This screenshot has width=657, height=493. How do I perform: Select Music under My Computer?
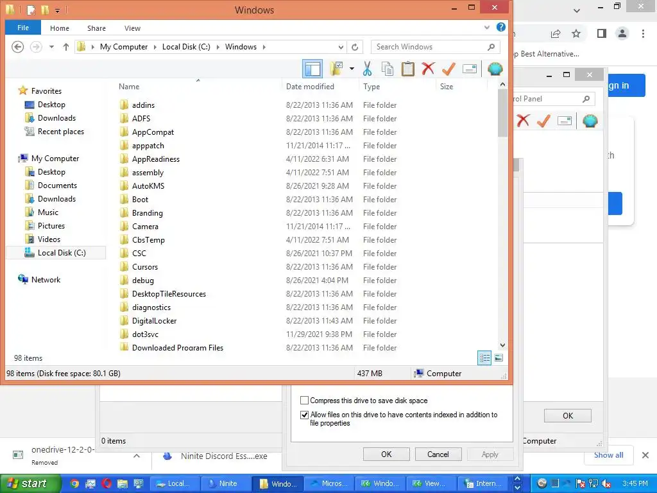point(47,212)
